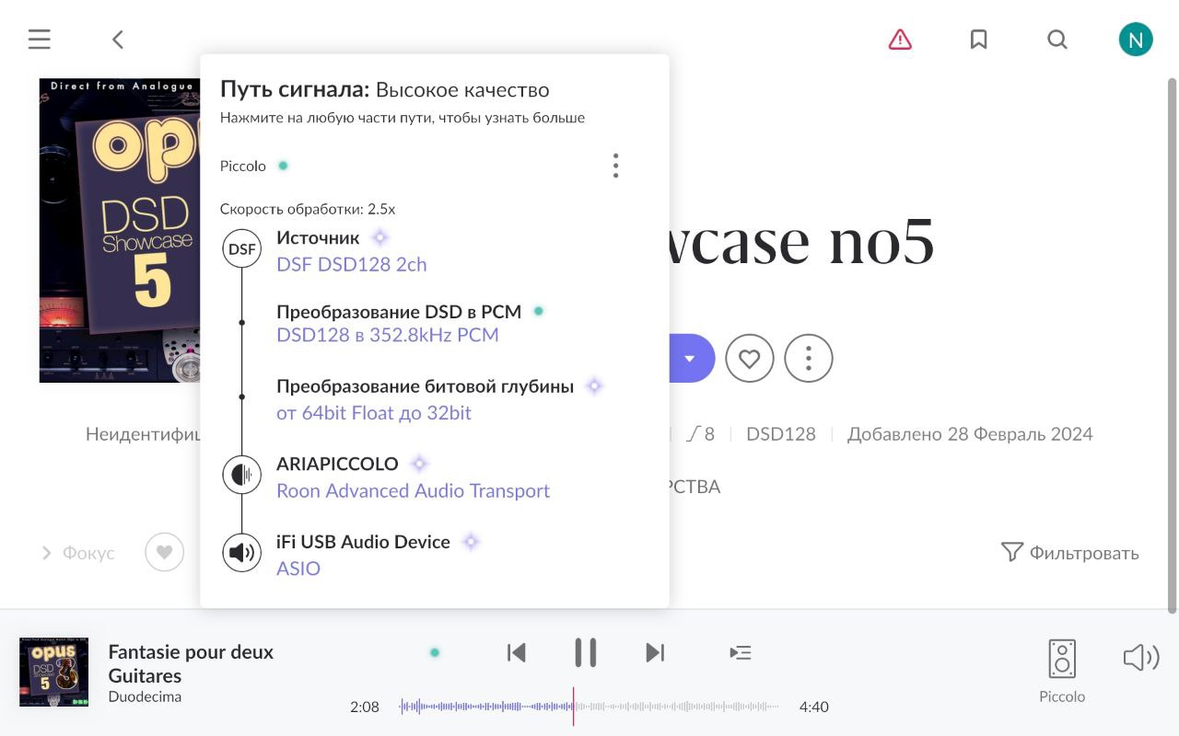Click от 64bit Float до 32bit link
Screen dimensions: 1179x736
coord(374,413)
